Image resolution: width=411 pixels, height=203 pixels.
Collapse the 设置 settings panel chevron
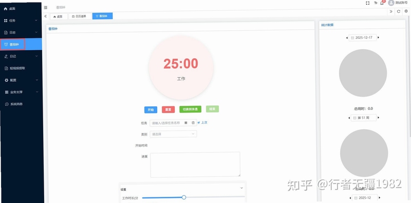click(241, 188)
